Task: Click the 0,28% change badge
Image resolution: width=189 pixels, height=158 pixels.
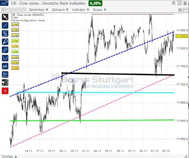Action: pos(95,3)
